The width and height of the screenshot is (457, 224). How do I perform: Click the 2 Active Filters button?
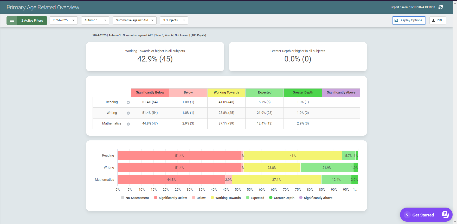[32, 20]
